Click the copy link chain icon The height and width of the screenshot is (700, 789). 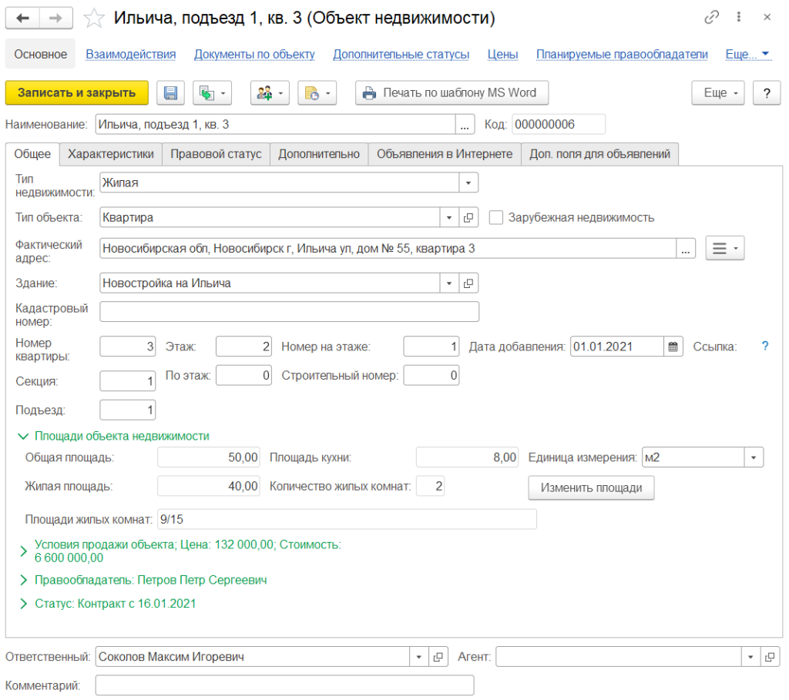click(x=710, y=17)
